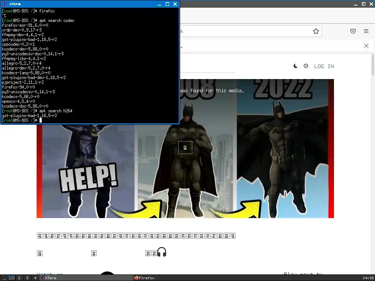
Task: Click 'firefox-94.0-r0' in terminal output
Action: click(18, 87)
